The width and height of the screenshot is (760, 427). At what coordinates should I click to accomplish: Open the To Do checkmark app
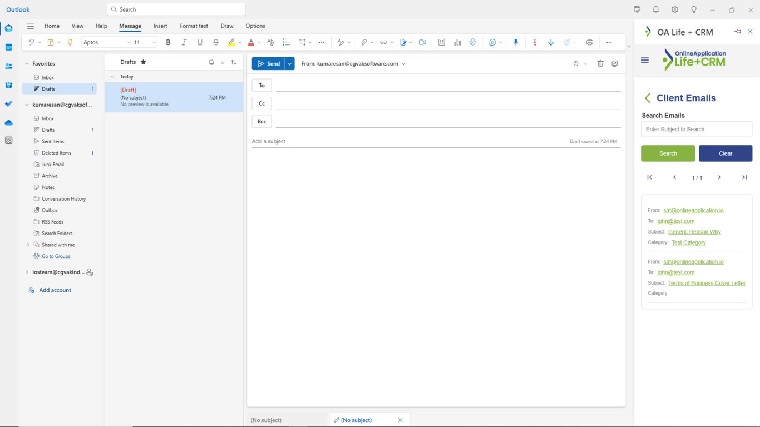click(8, 104)
